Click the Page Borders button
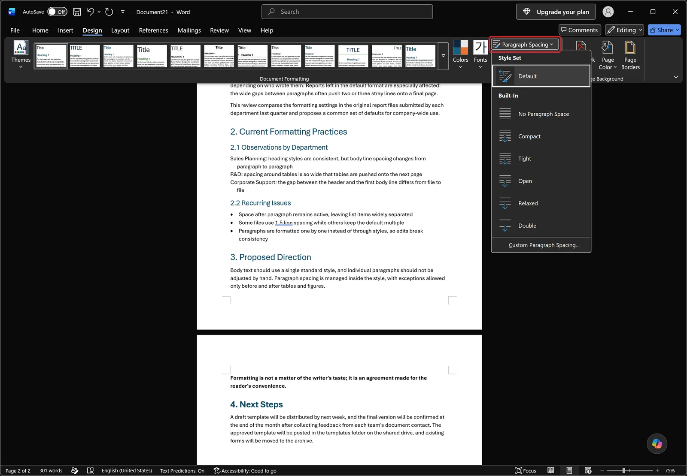Viewport: 687px width, 476px height. [x=630, y=55]
